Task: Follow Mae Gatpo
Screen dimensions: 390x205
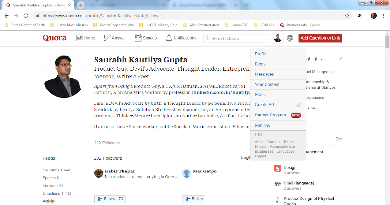Action: pos(194,199)
